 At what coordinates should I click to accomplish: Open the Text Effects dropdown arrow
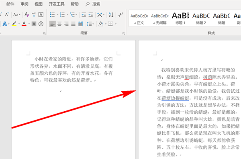[8, 24]
